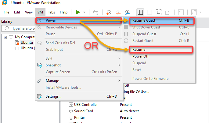Expand the Manage submenu arrow

pyautogui.click(x=119, y=81)
